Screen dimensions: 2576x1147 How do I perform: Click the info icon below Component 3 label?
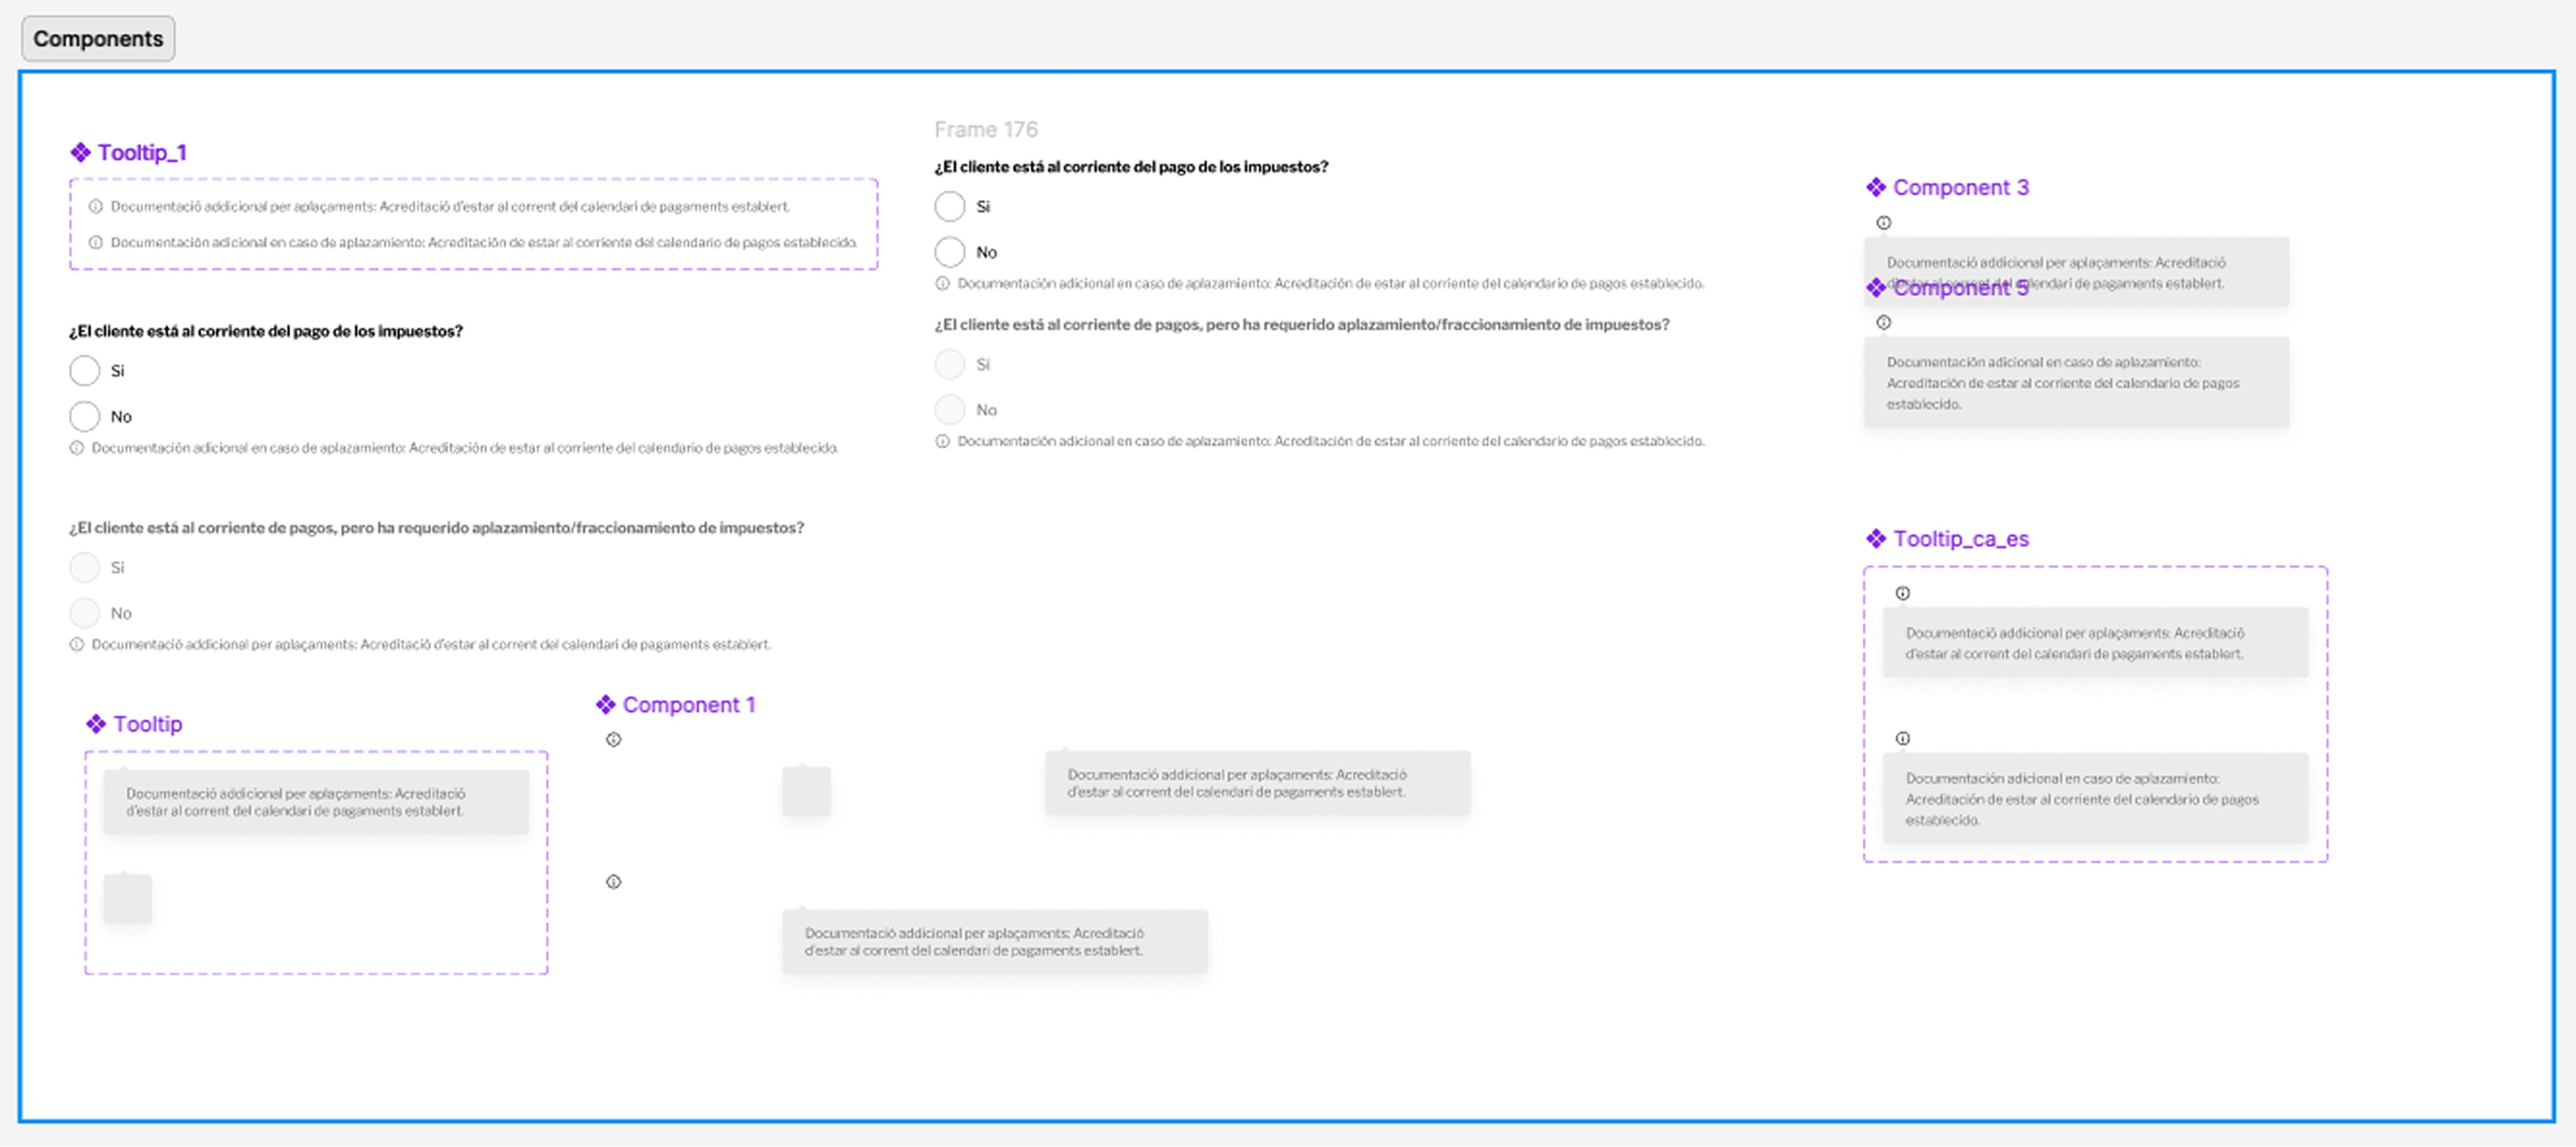click(x=1883, y=223)
